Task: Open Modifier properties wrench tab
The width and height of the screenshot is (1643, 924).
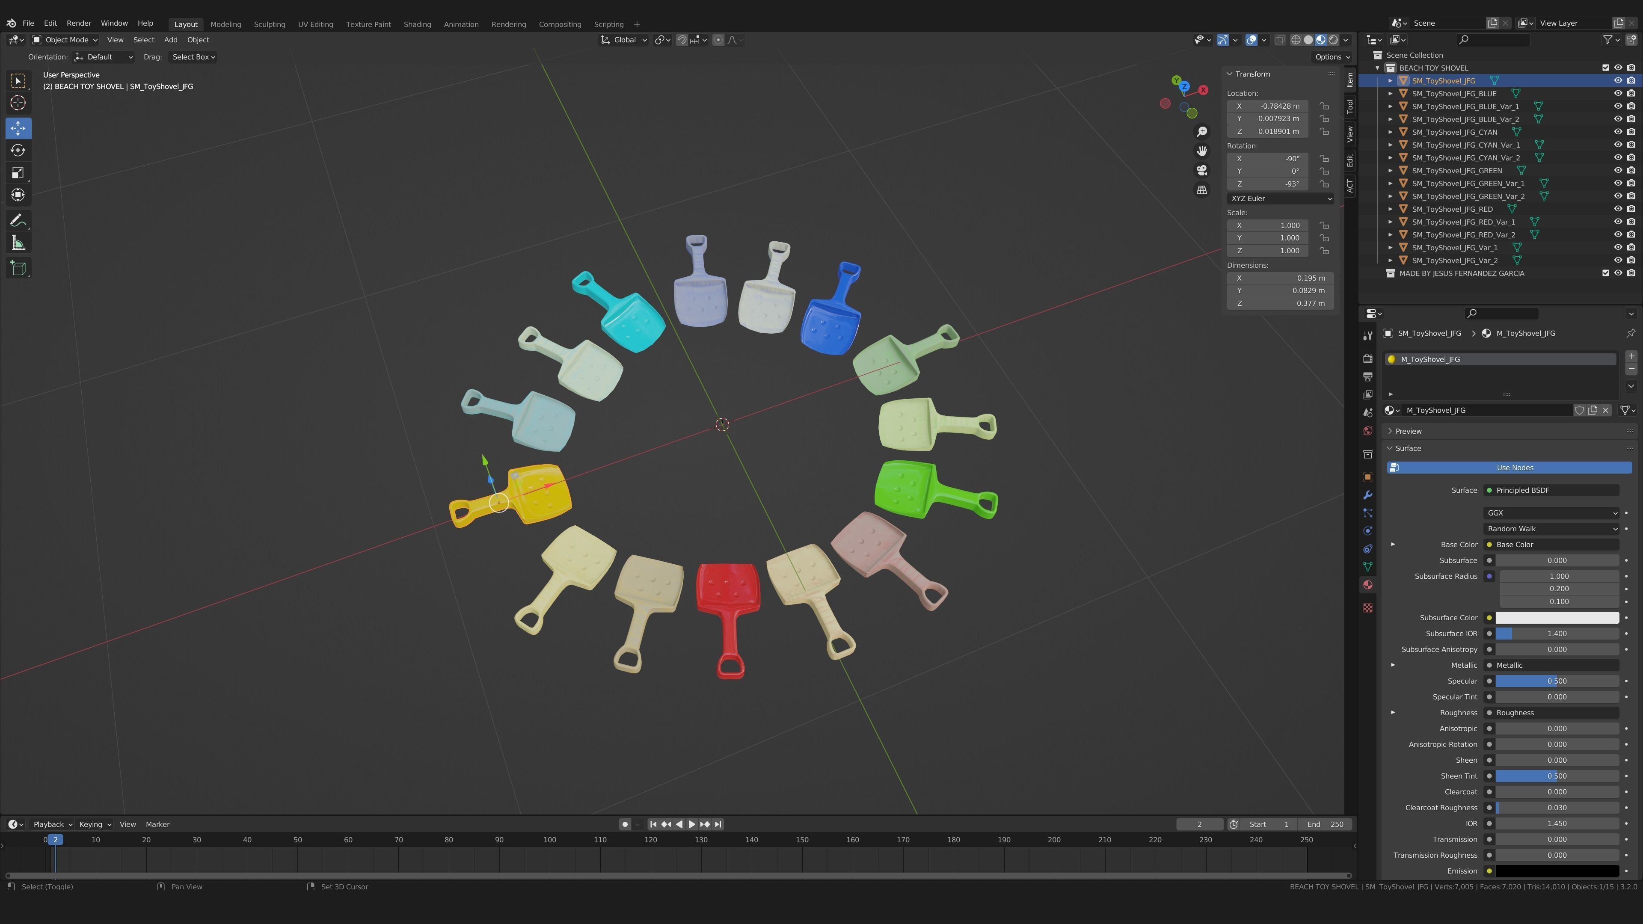Action: point(1367,495)
